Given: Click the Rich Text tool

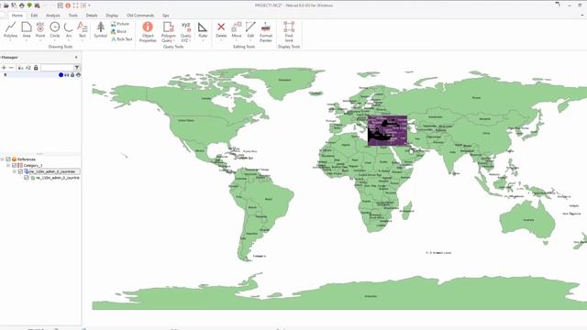Looking at the screenshot, I should coord(122,38).
